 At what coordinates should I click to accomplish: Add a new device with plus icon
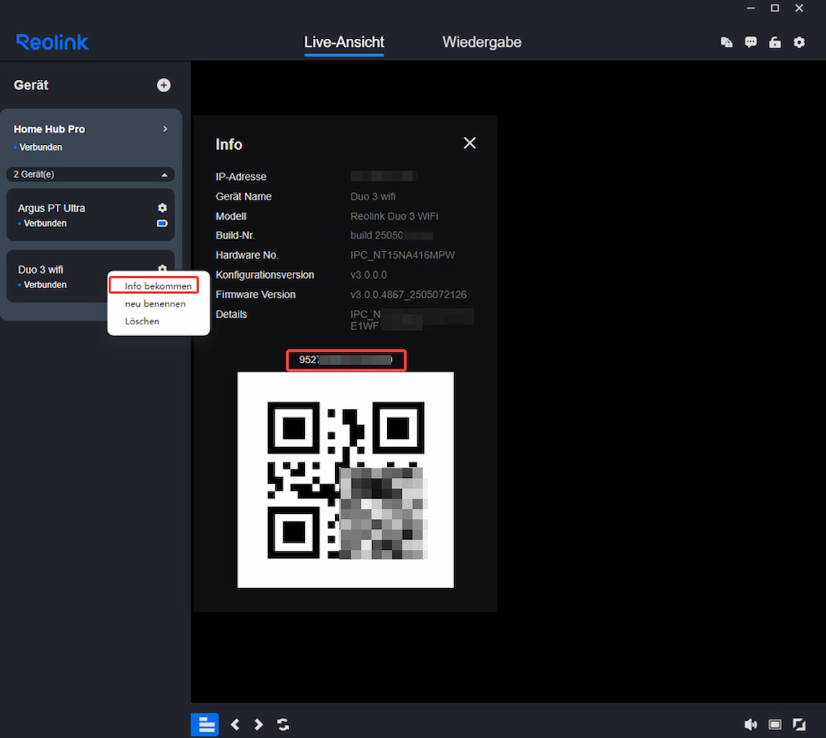(164, 85)
